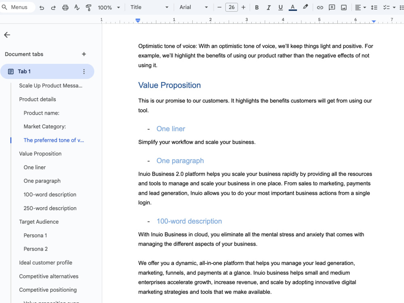Redo the last action
This screenshot has width=404, height=303.
[53, 7]
